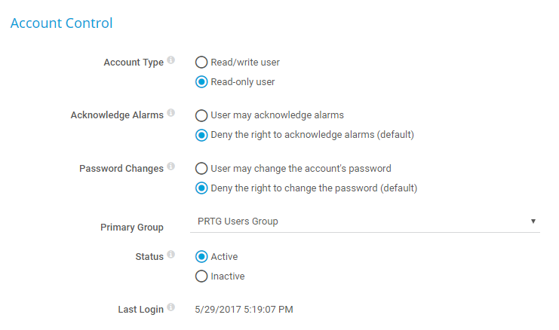Open the Primary Group dropdown
This screenshot has width=559, height=330.
point(367,222)
